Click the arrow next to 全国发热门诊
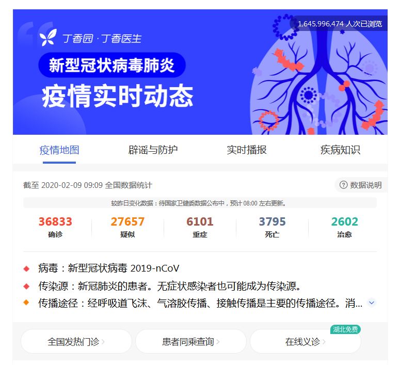The width and height of the screenshot is (400, 365). (103, 342)
